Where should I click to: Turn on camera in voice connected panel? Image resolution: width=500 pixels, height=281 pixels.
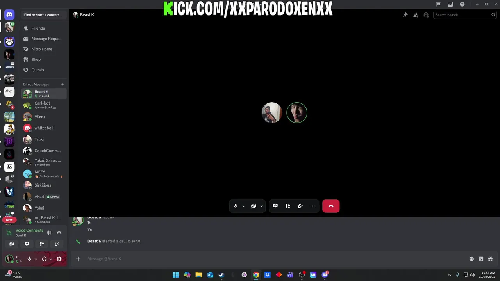tap(12, 244)
